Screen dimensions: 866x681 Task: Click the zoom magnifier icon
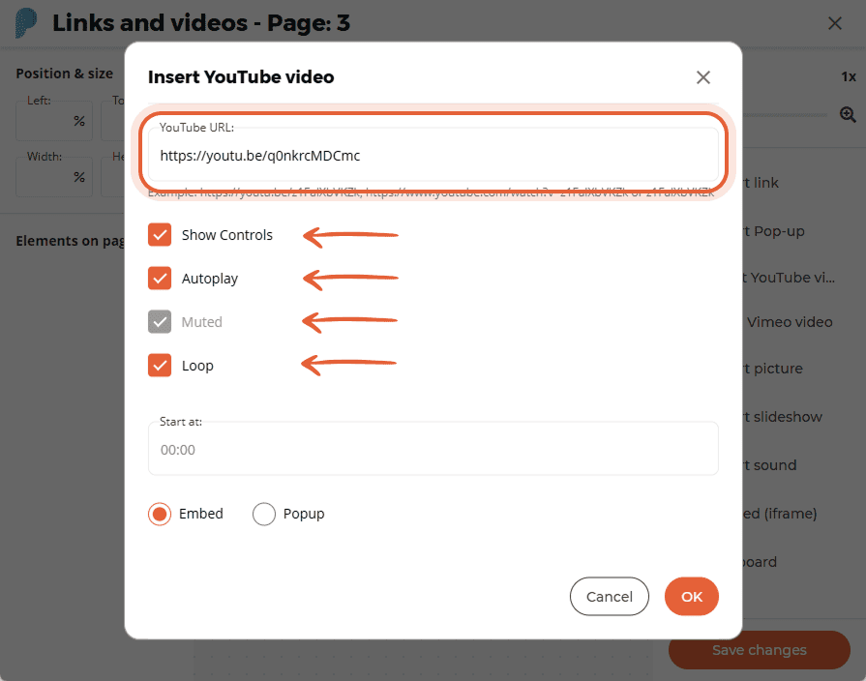pos(848,114)
